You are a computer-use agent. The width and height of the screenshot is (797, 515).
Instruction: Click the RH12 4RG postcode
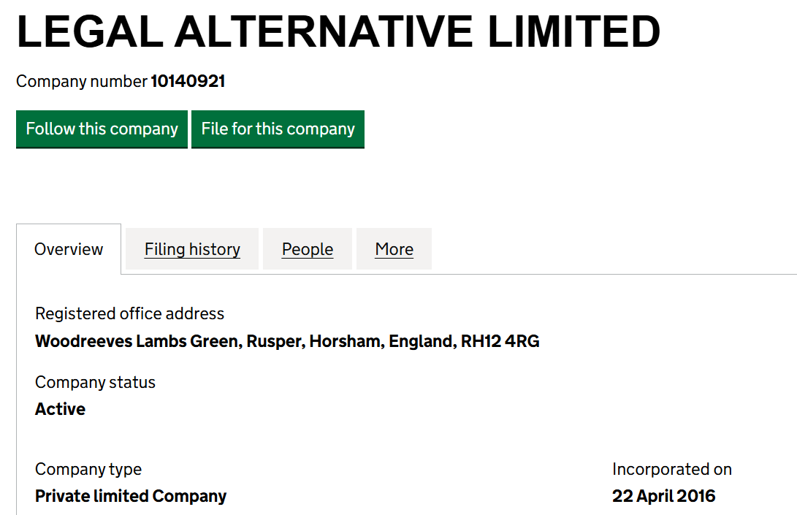[500, 341]
